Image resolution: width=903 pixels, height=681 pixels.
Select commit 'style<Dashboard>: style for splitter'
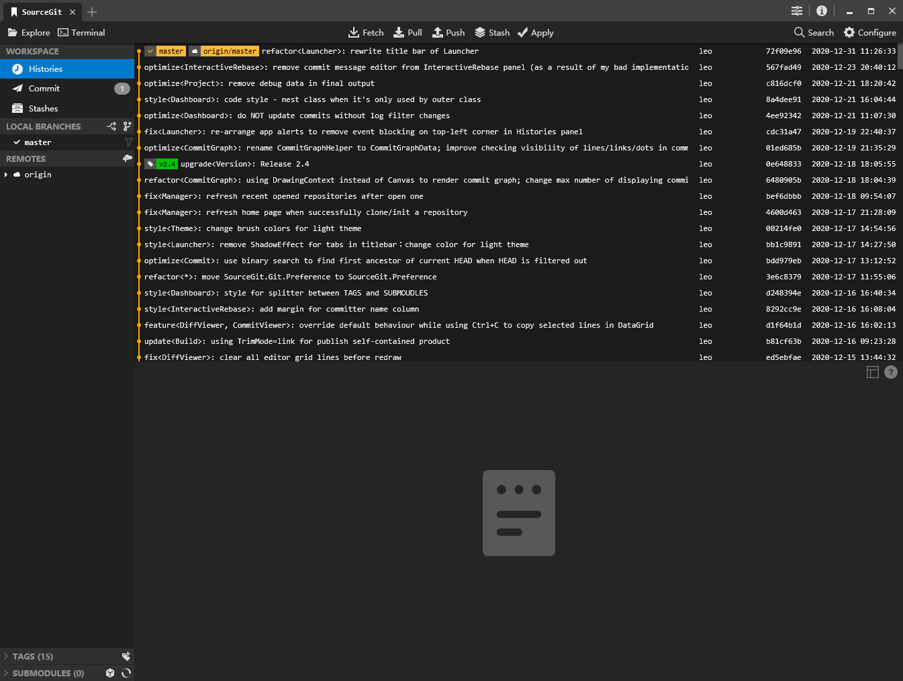click(x=517, y=293)
